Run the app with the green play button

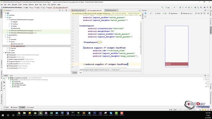pos(175,7)
